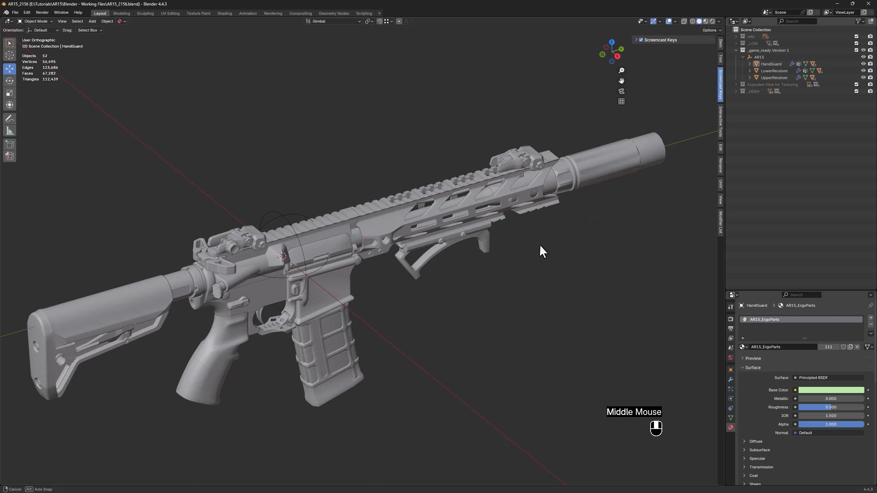
Task: Open the Add menu in viewport header
Action: [92, 21]
